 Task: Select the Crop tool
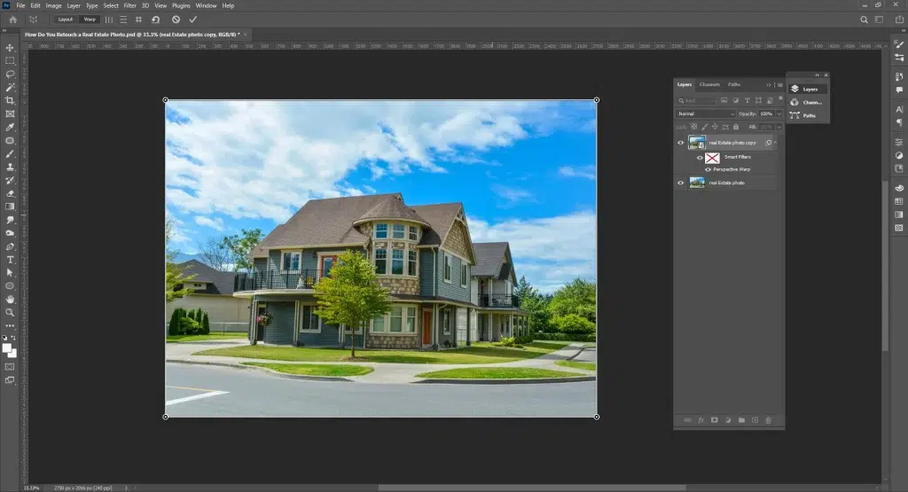(10, 101)
